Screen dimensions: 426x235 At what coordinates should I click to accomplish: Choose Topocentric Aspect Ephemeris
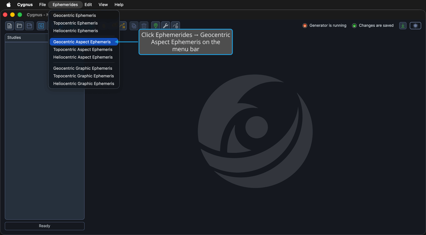click(x=84, y=49)
